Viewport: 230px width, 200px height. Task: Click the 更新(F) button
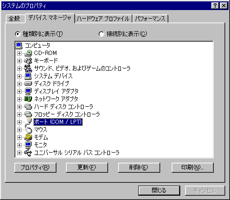coord(87,167)
